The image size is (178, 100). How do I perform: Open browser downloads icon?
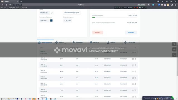pyautogui.click(x=175, y=5)
